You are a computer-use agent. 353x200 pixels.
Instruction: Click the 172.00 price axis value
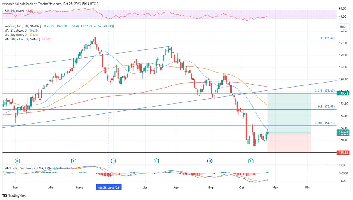tap(343, 104)
